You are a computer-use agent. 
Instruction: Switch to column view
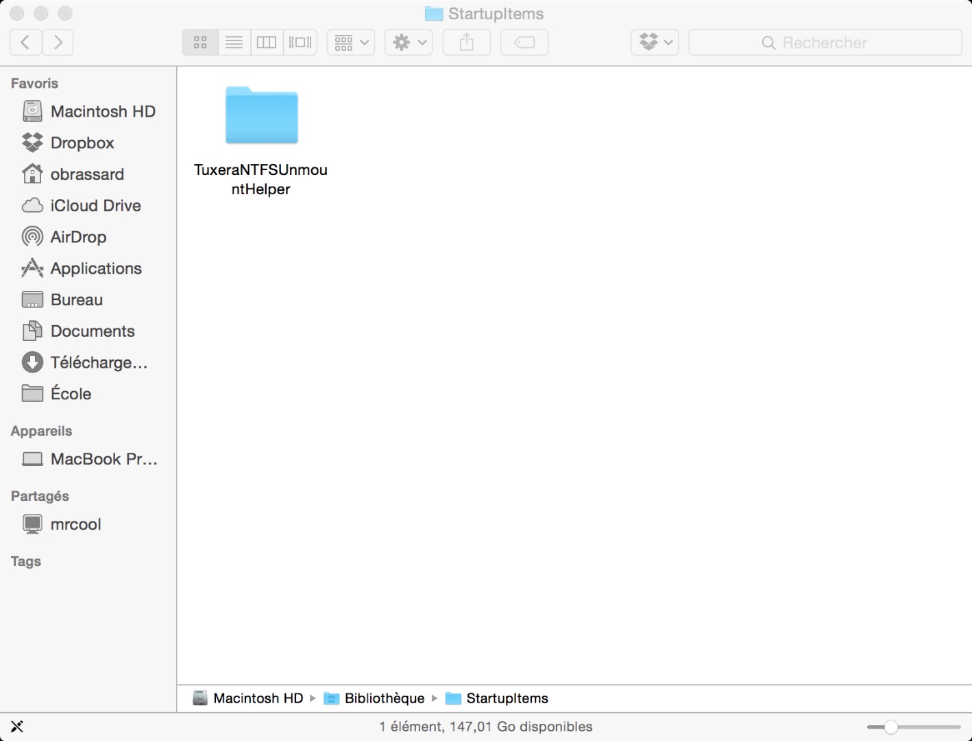tap(267, 43)
